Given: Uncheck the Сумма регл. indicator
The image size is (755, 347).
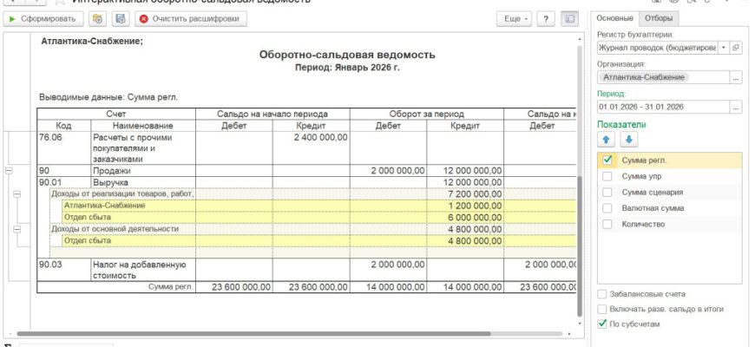Looking at the screenshot, I should (607, 160).
